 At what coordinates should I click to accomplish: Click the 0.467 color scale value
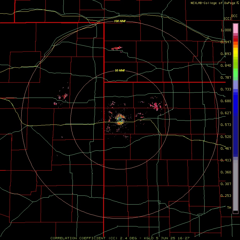tap(226, 149)
